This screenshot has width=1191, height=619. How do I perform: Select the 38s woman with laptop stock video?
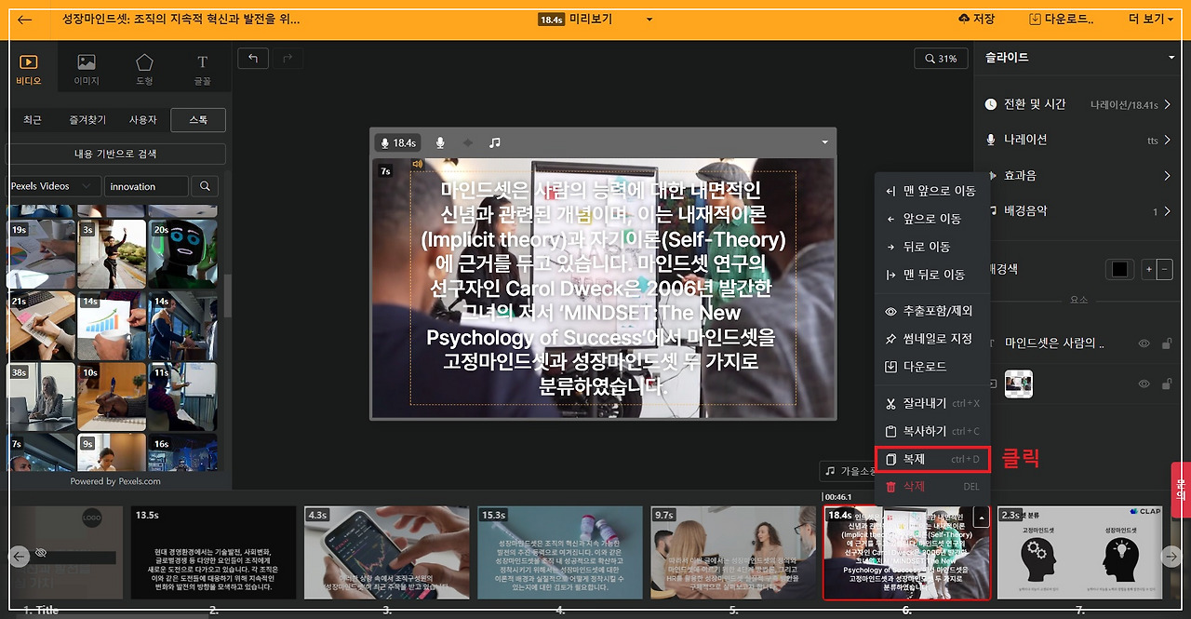point(41,398)
